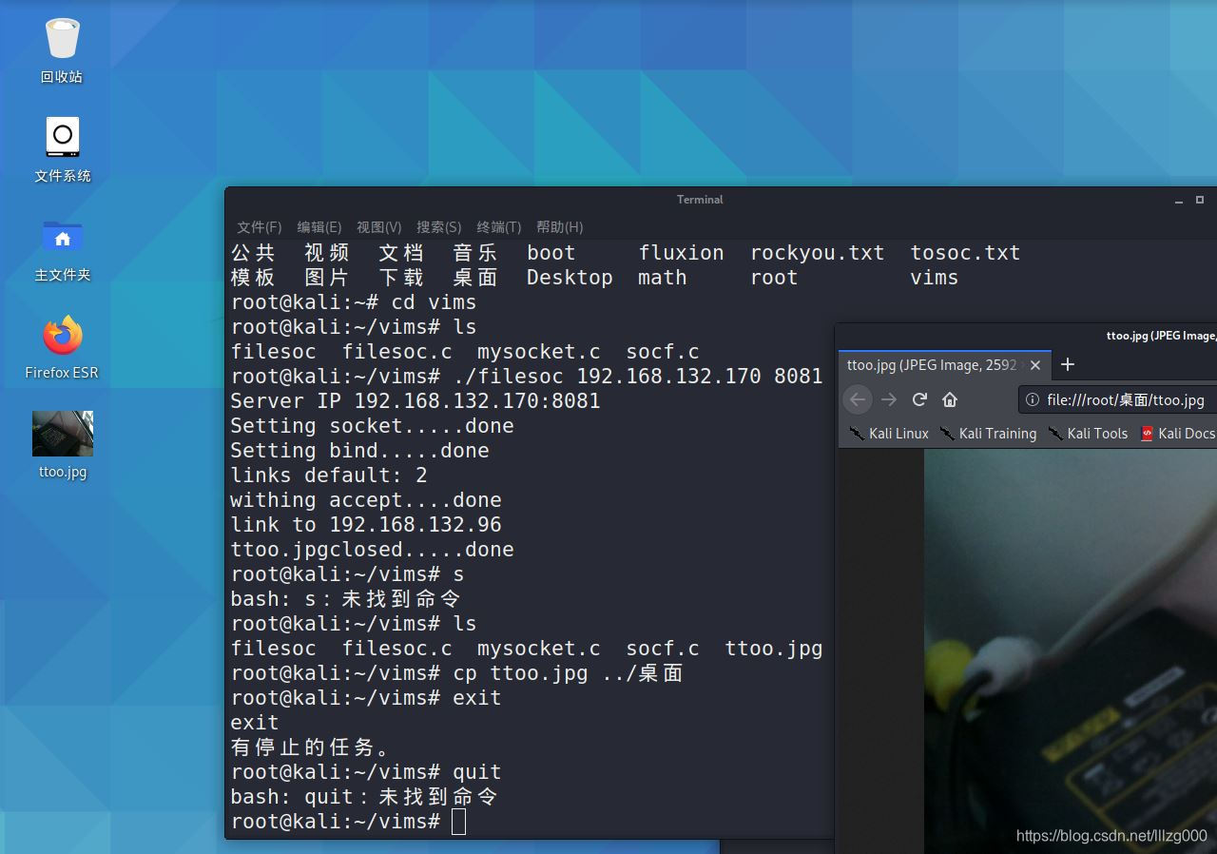Go to Firefox home page
Image resolution: width=1217 pixels, height=854 pixels.
950,399
